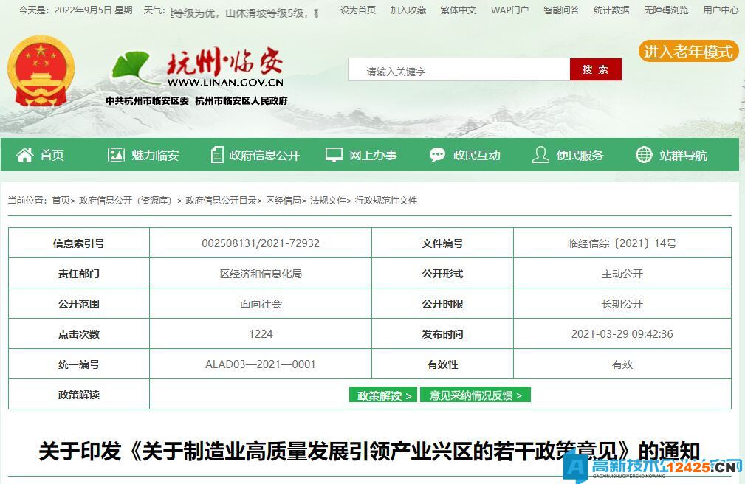The height and width of the screenshot is (484, 745).
Task: Click the globe icon beside 站群导航
Action: point(644,155)
